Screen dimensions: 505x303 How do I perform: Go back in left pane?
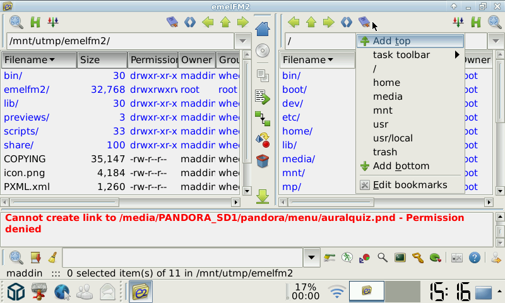(208, 22)
